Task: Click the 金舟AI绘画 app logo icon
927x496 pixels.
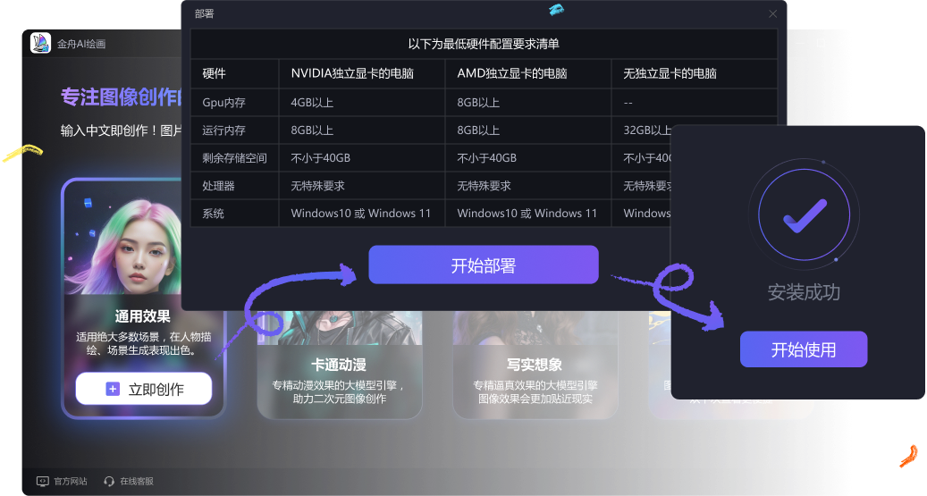Action: point(41,43)
